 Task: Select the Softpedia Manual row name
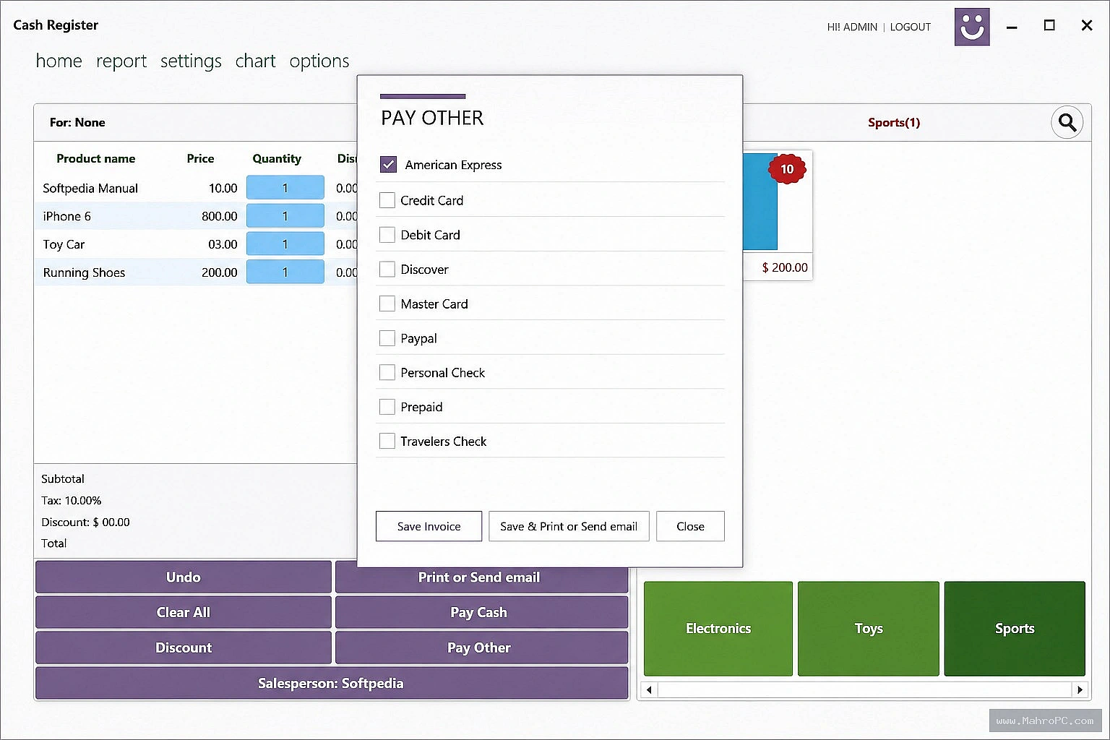click(x=90, y=188)
